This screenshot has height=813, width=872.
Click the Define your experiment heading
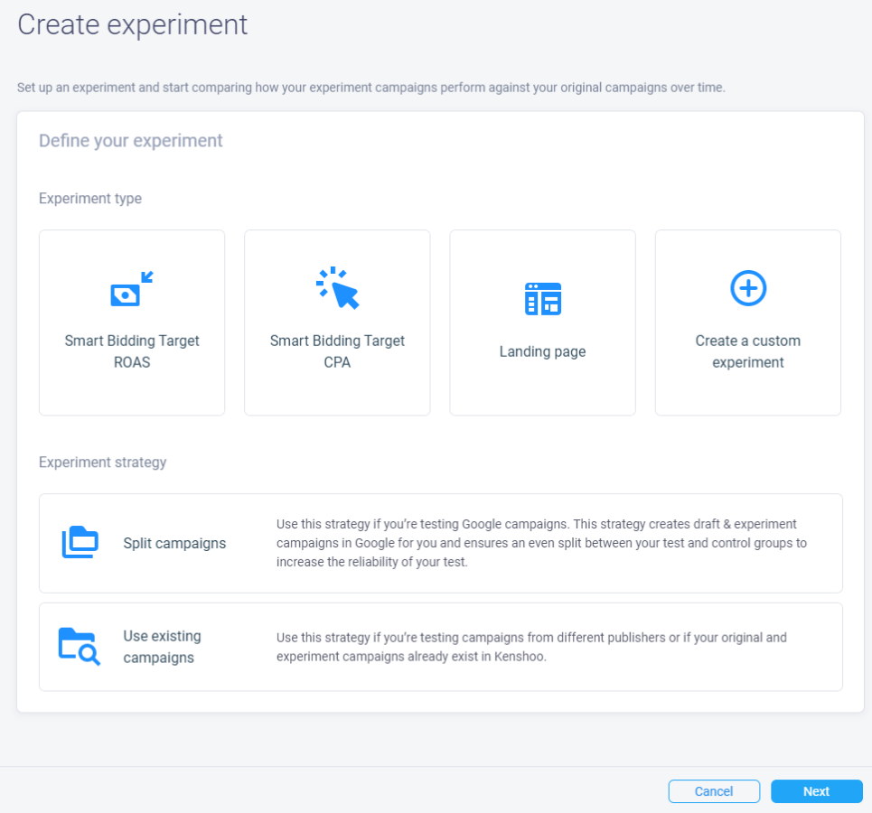pyautogui.click(x=131, y=141)
